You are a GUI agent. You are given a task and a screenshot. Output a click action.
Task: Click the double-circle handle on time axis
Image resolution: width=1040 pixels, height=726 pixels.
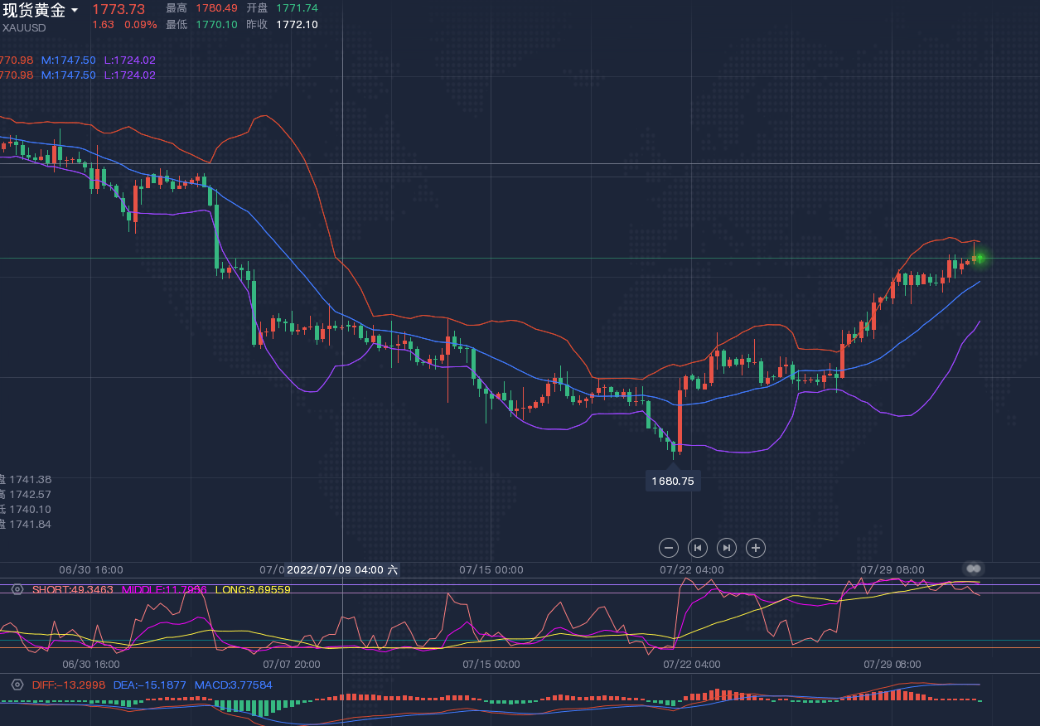[974, 569]
